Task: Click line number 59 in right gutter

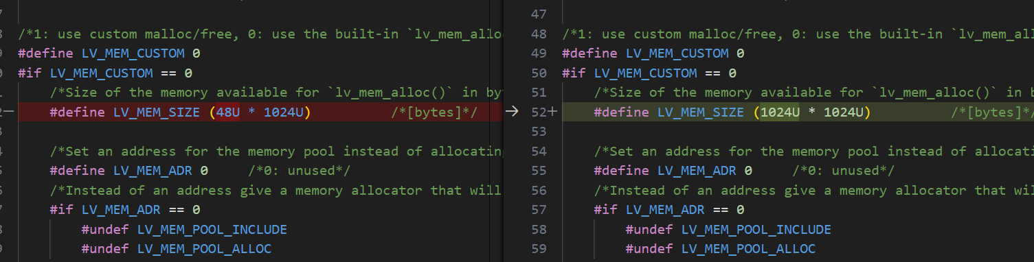Action: pyautogui.click(x=539, y=249)
